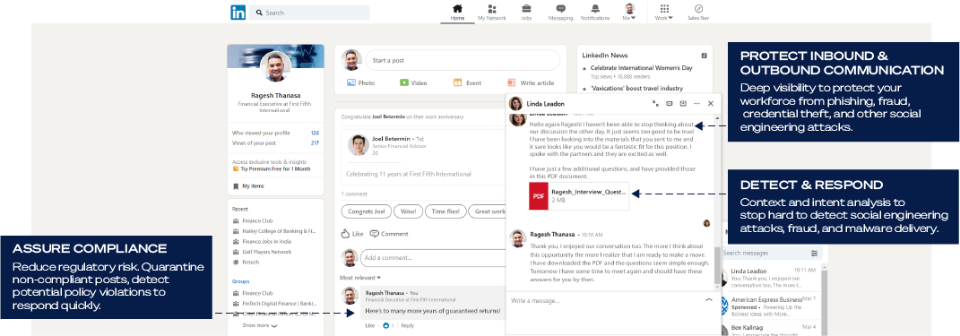Screen dimensions: 960x336
Task: Open the Jobs briefcase icon
Action: (526, 9)
